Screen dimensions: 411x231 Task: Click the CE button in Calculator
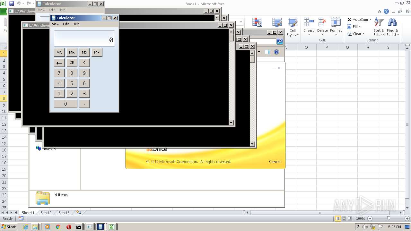tap(72, 63)
